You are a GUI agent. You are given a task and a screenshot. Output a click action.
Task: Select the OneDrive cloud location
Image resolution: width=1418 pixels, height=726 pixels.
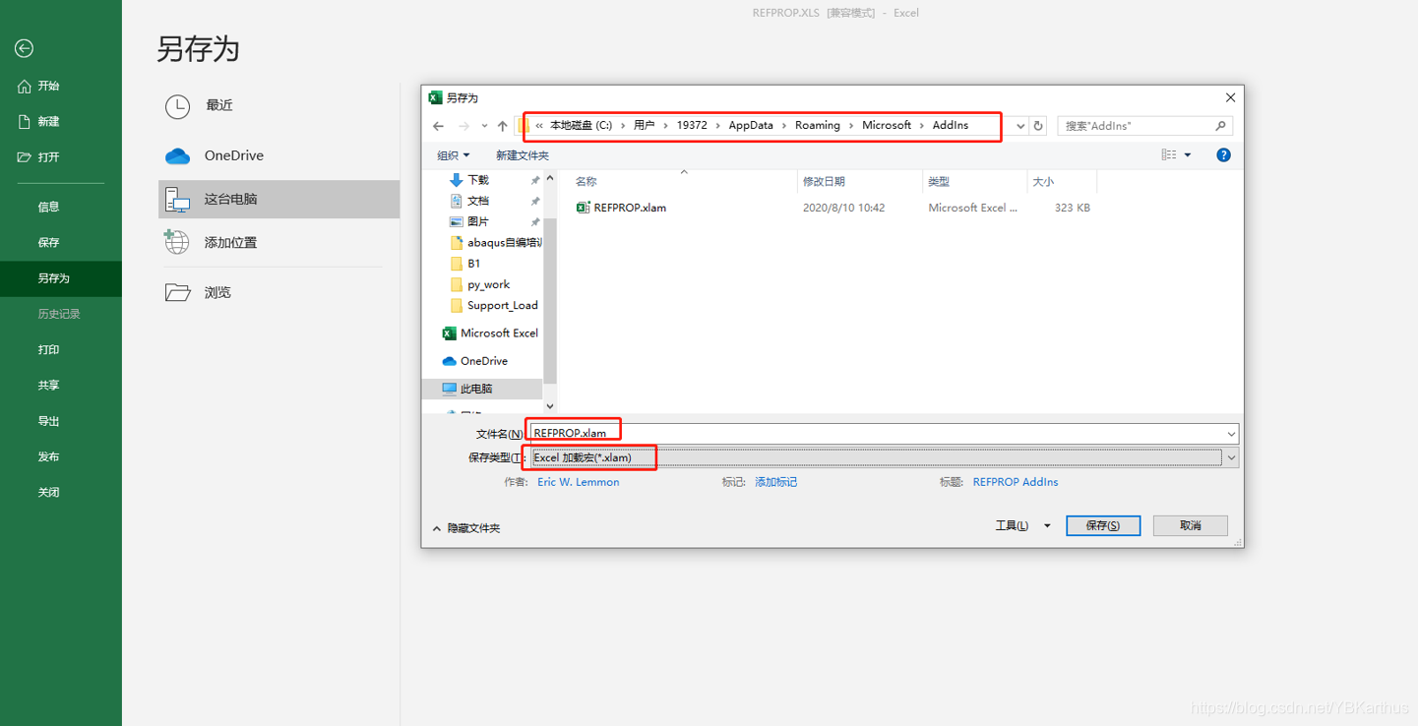pos(177,155)
